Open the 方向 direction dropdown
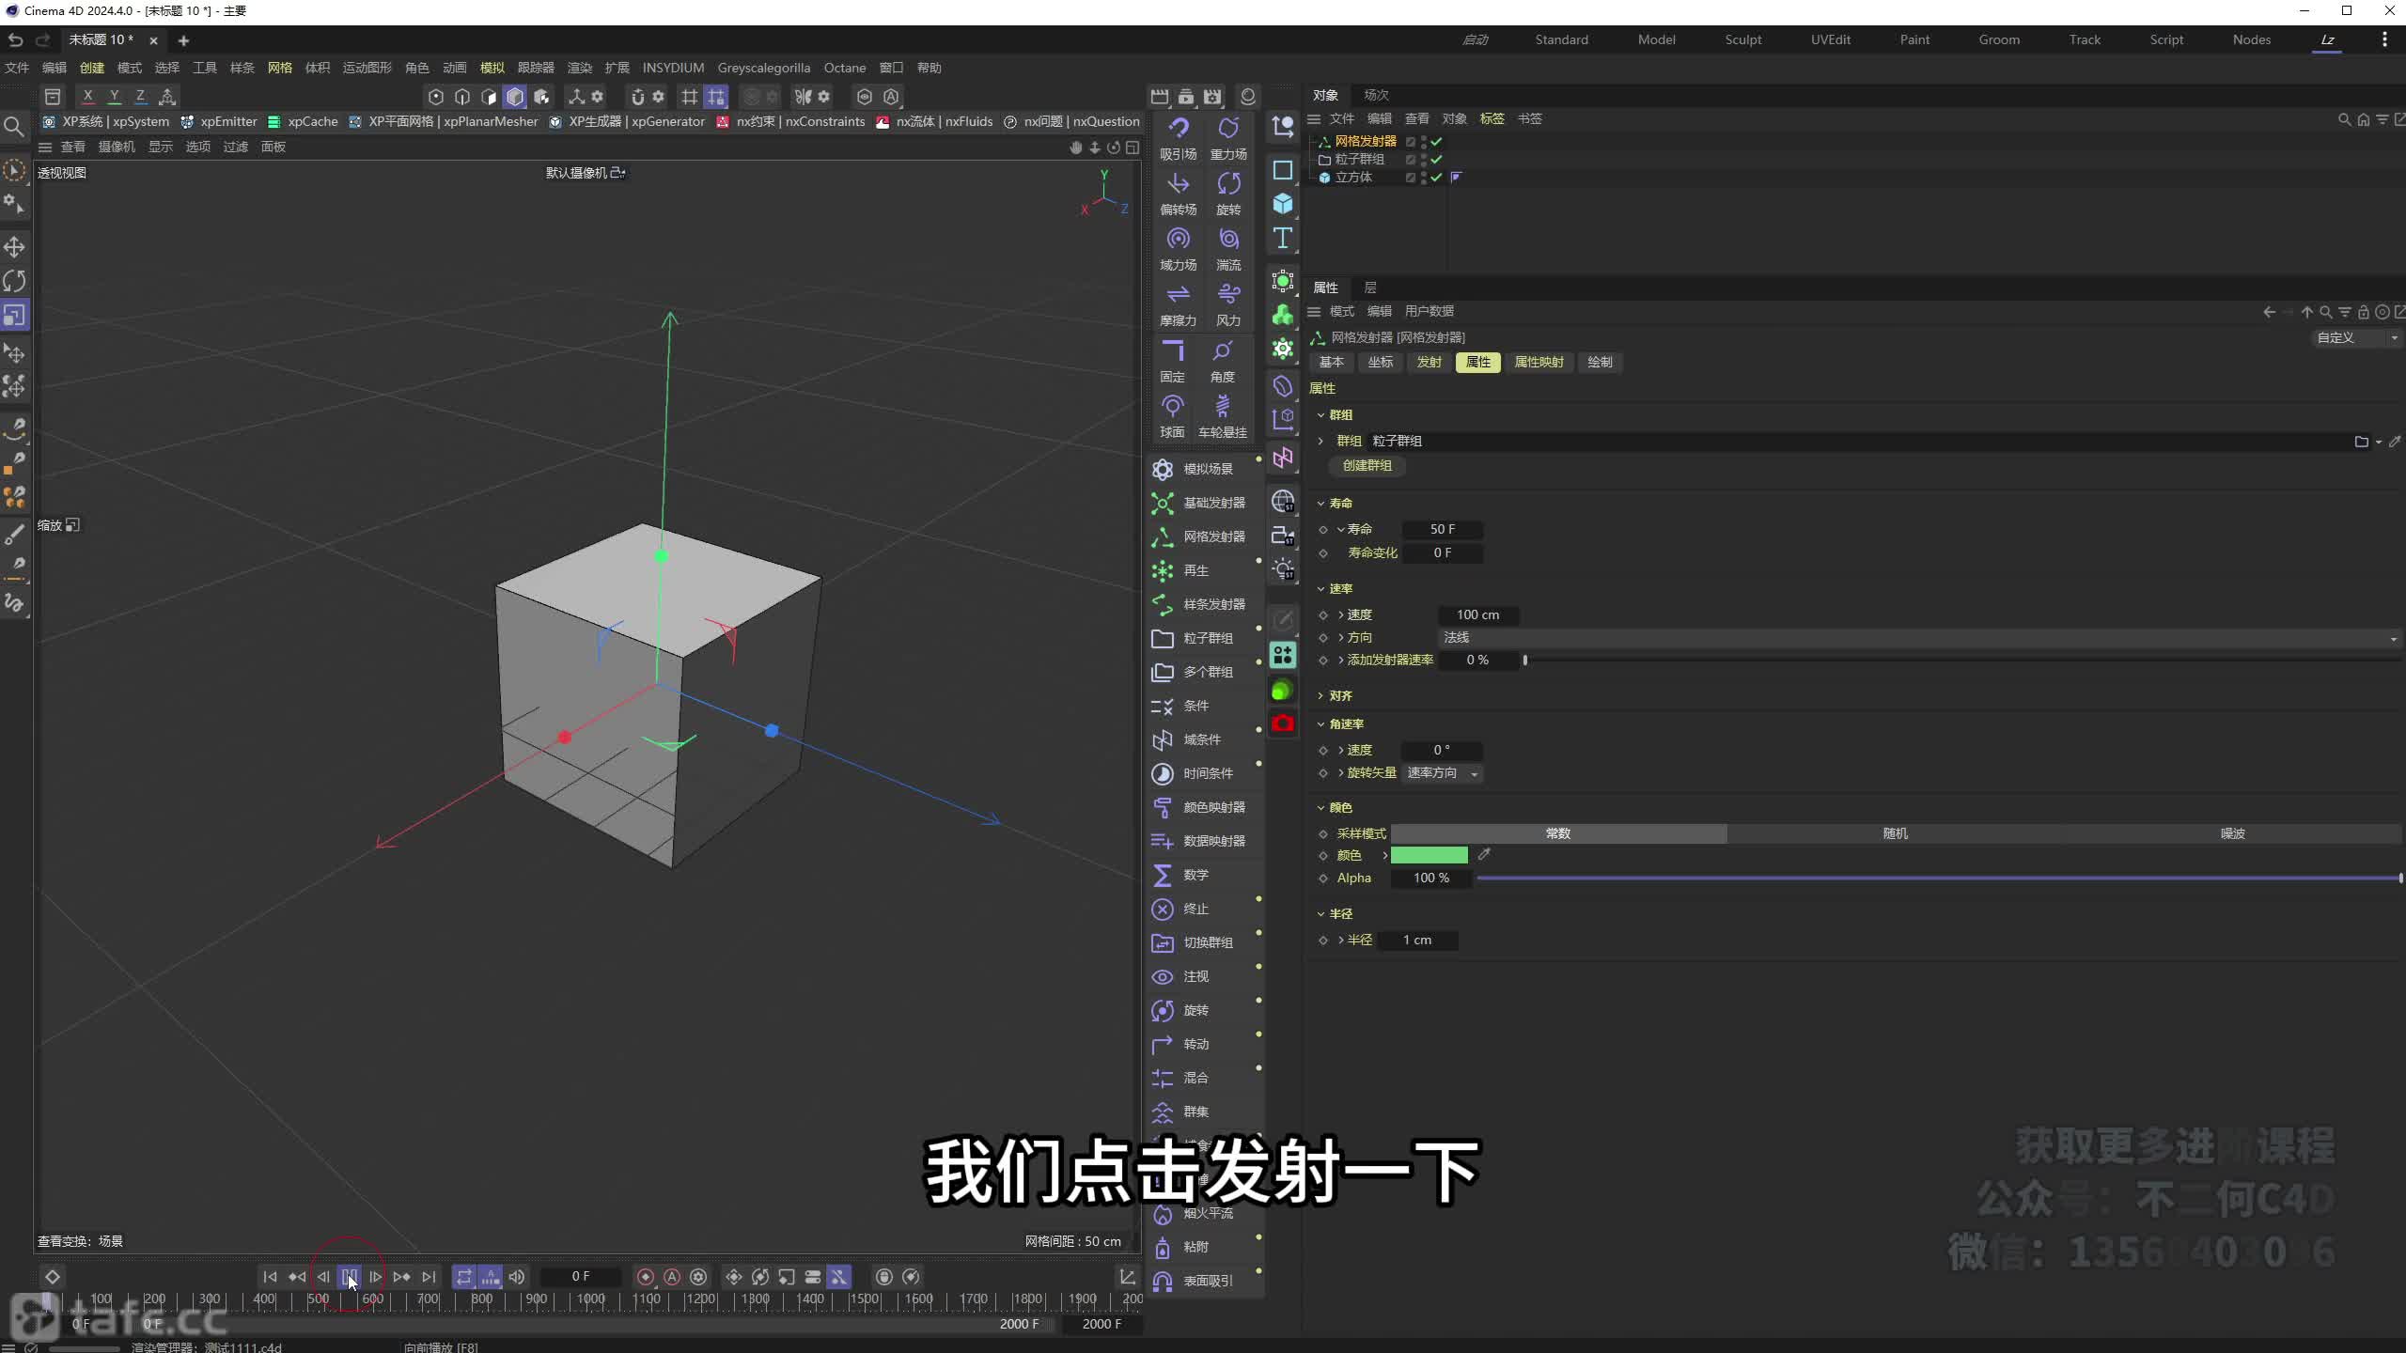This screenshot has width=2406, height=1353. click(1919, 638)
